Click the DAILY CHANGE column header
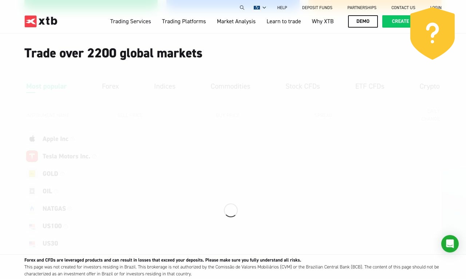Screen dimensions: 466x279 point(431,115)
